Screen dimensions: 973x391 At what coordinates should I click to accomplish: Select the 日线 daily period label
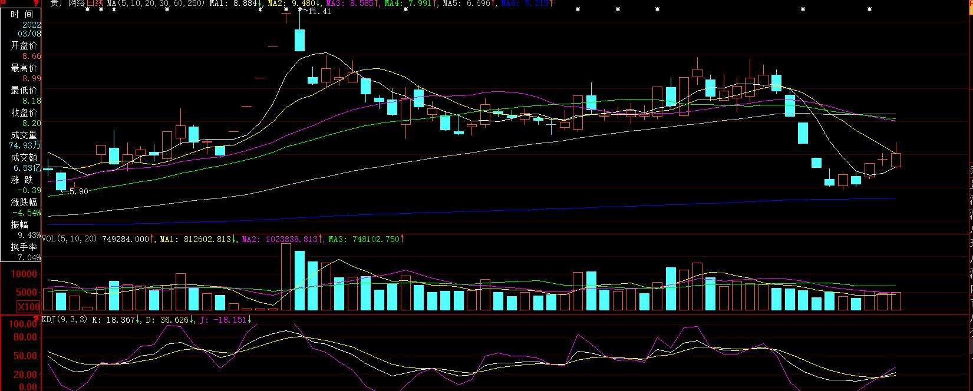[95, 4]
